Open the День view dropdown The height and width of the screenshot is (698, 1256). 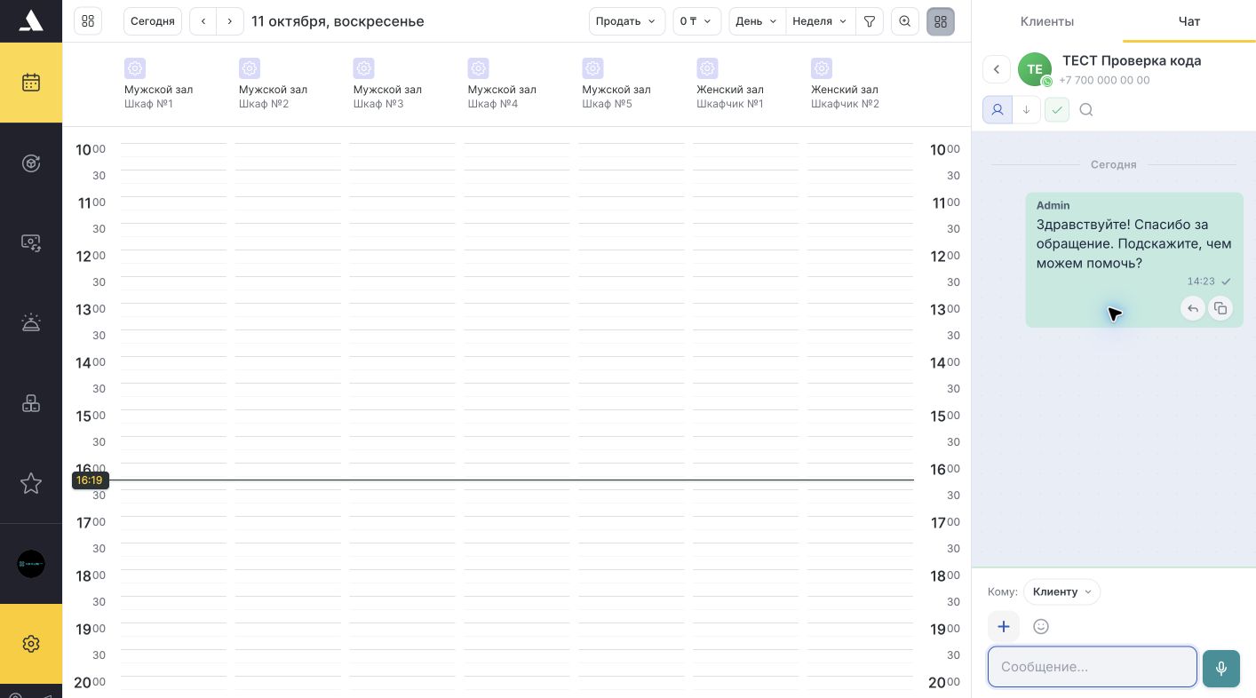pos(757,21)
